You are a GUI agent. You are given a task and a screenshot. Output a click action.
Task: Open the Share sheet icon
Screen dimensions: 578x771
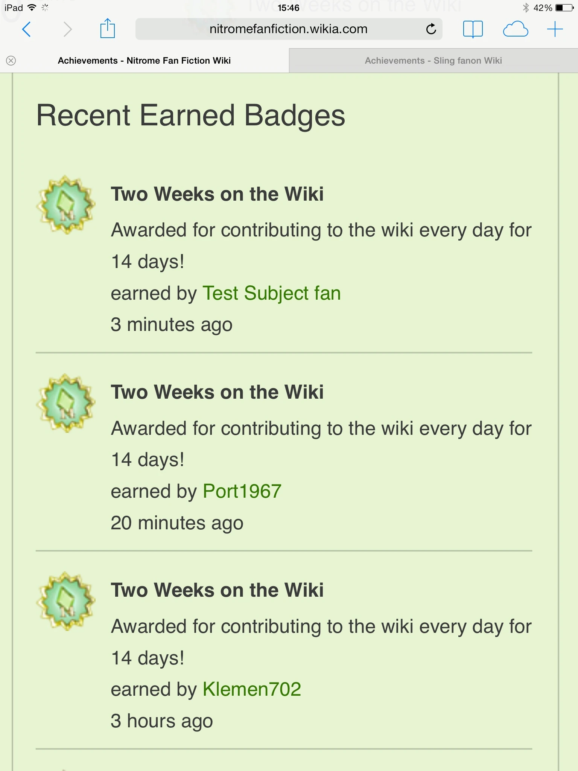pyautogui.click(x=107, y=29)
